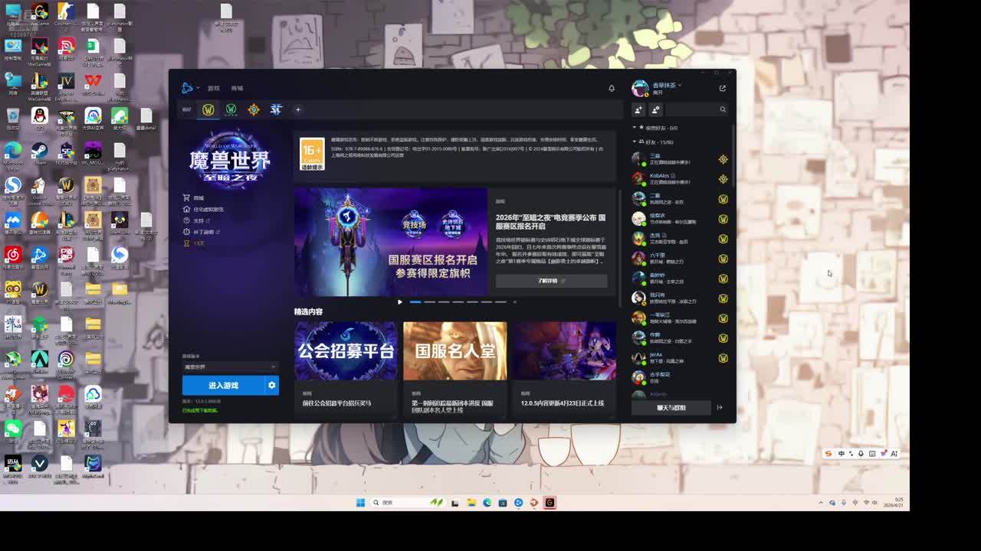Collapse the 好友 15/60 friends group
Viewport: 981px width, 551px height.
[635, 142]
